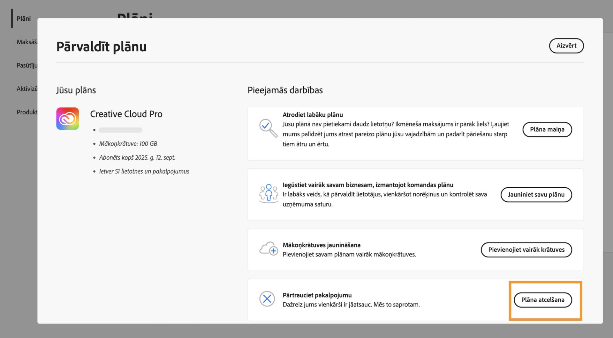Open the Maksāšanas sidebar section
This screenshot has height=338, width=613.
click(27, 42)
